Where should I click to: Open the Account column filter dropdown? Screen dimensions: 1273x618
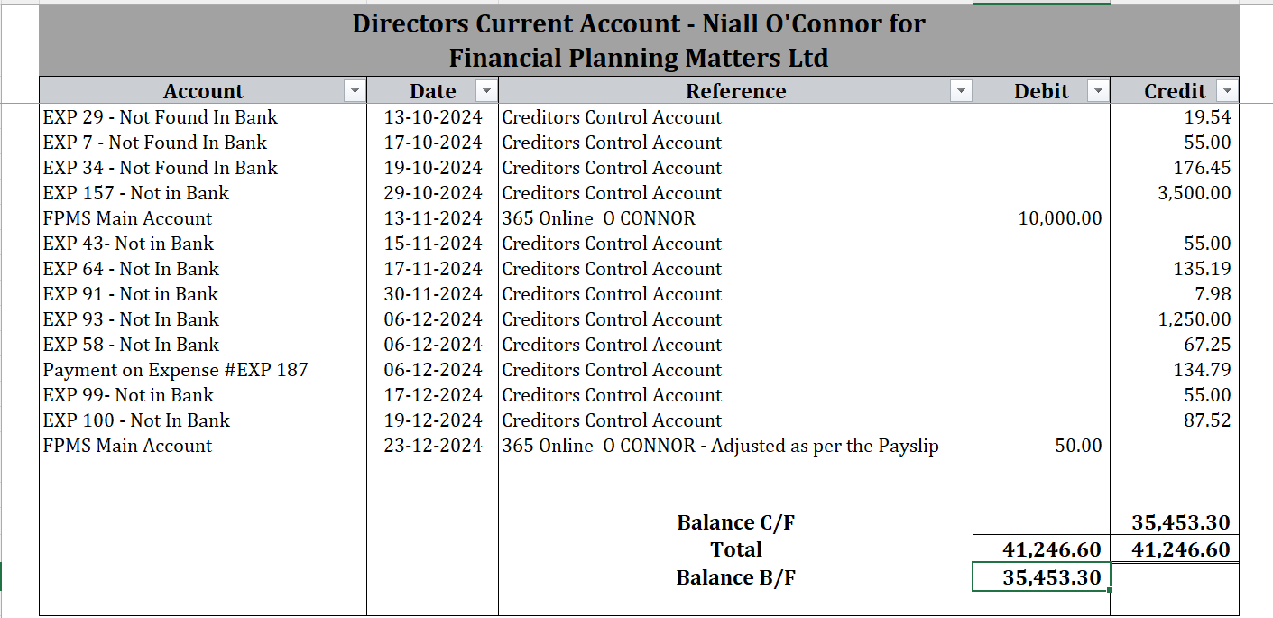(x=355, y=91)
